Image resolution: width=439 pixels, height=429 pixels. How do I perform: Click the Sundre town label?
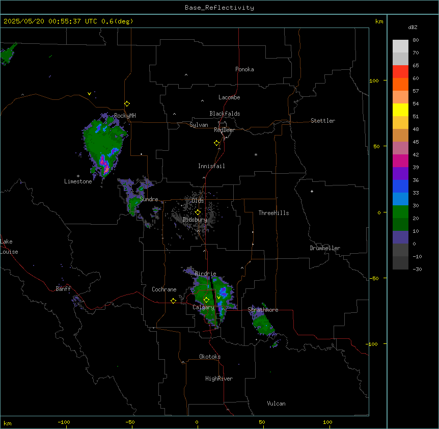[x=149, y=199]
